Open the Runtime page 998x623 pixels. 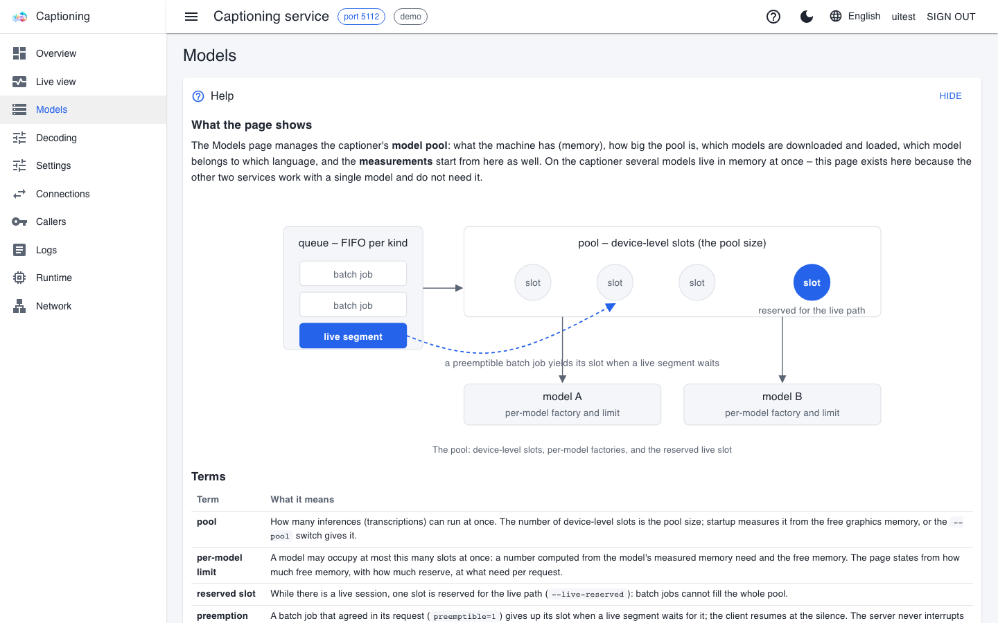pos(83,278)
